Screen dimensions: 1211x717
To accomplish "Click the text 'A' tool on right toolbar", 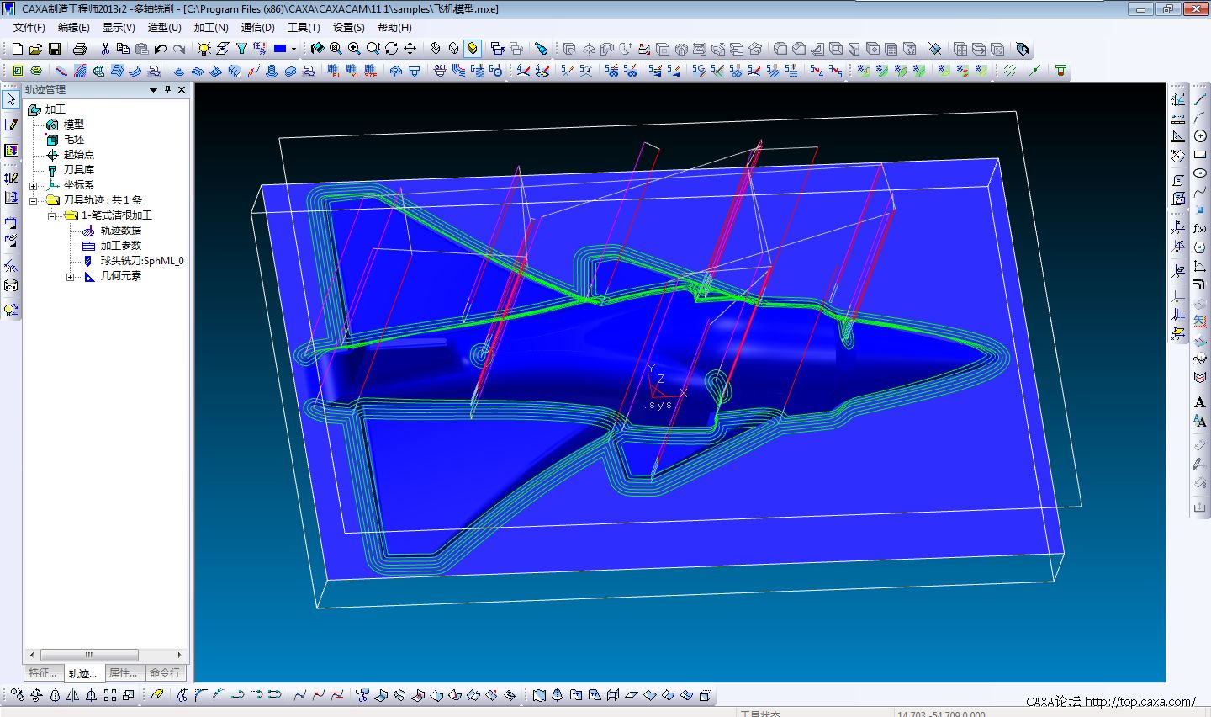I will [x=1199, y=402].
